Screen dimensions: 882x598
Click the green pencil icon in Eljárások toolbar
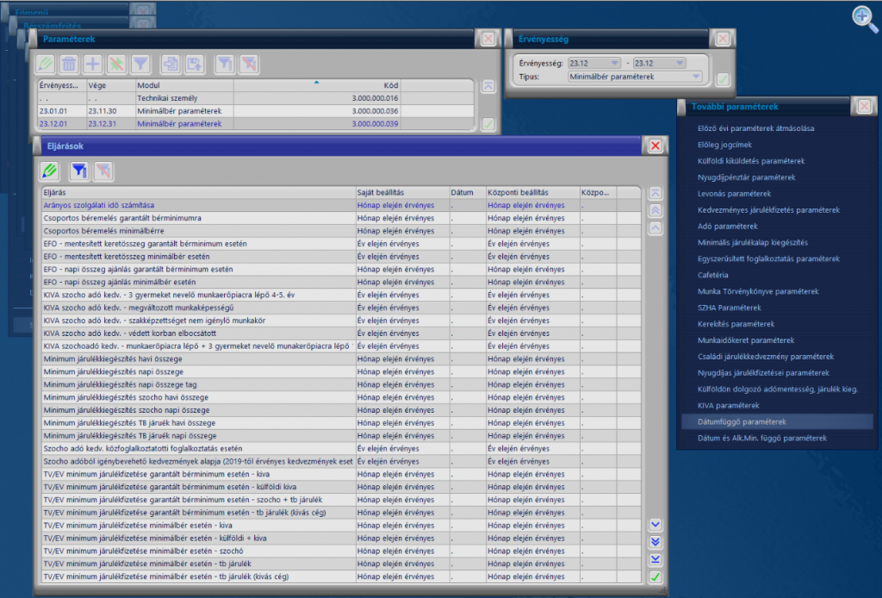tap(49, 171)
